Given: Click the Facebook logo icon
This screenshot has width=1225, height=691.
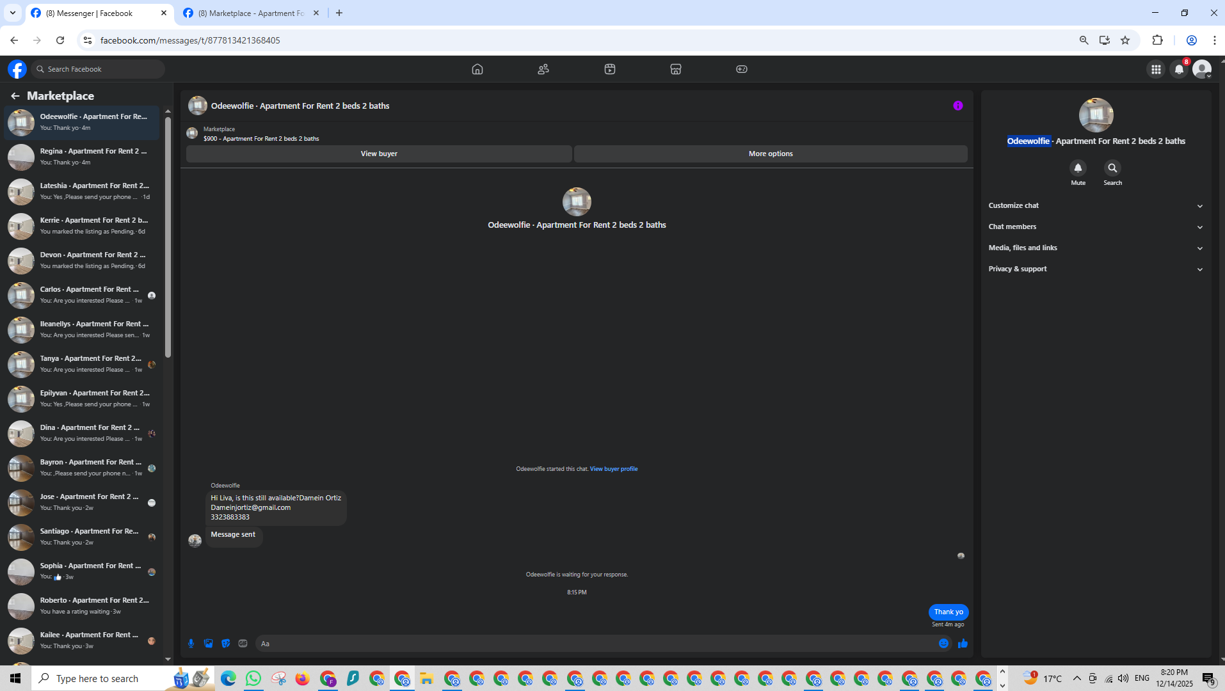Looking at the screenshot, I should coord(17,69).
